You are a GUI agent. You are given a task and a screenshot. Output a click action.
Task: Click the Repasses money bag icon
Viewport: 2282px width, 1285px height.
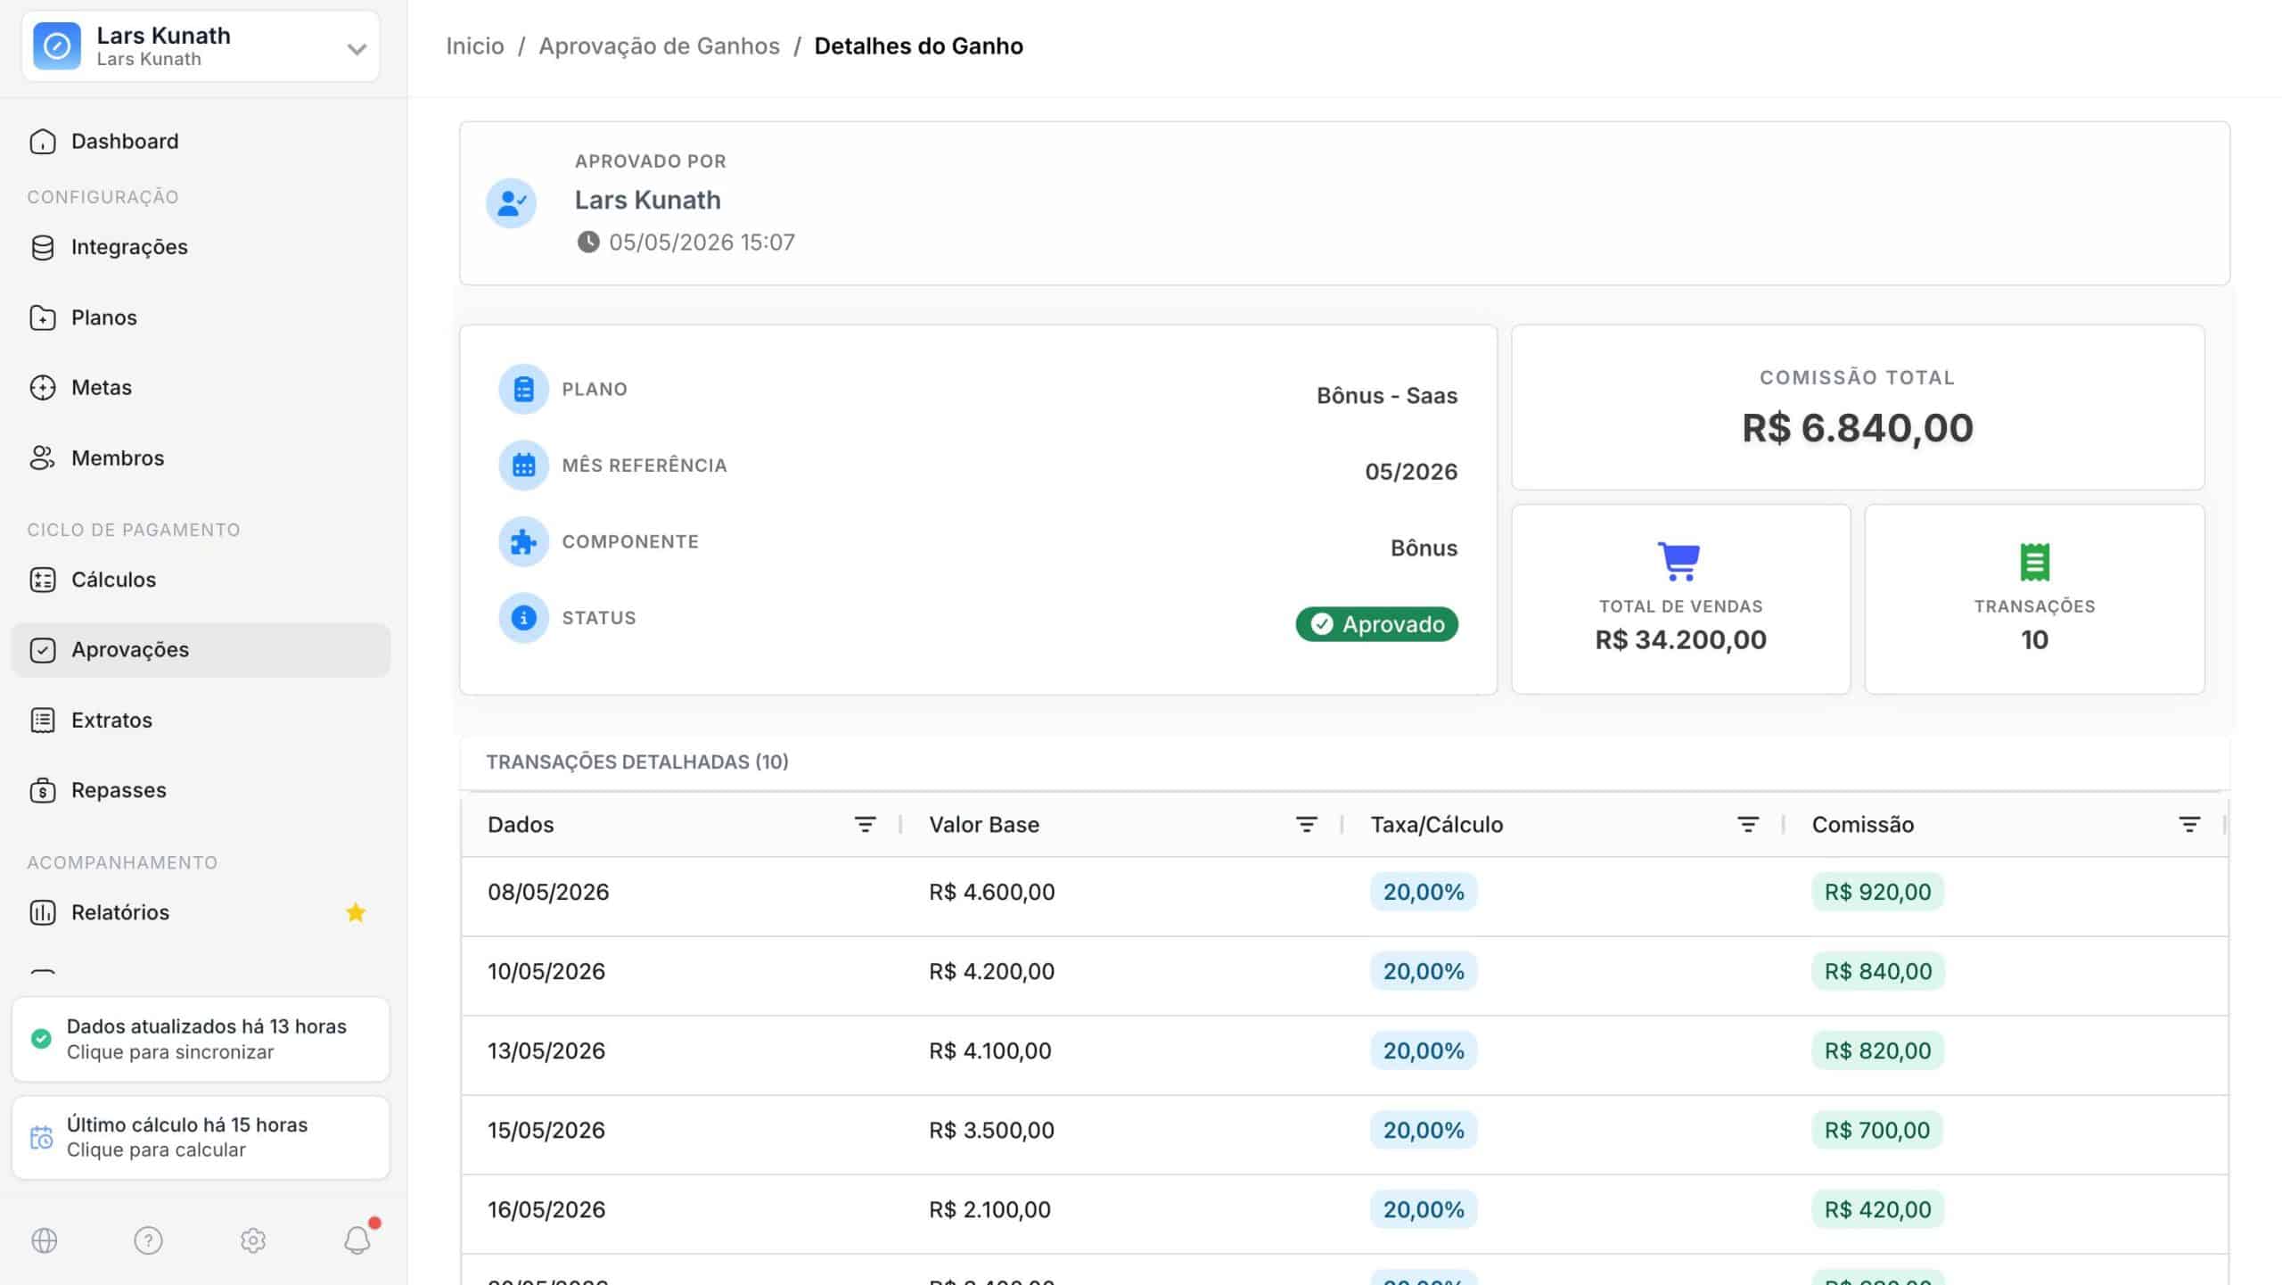42,790
